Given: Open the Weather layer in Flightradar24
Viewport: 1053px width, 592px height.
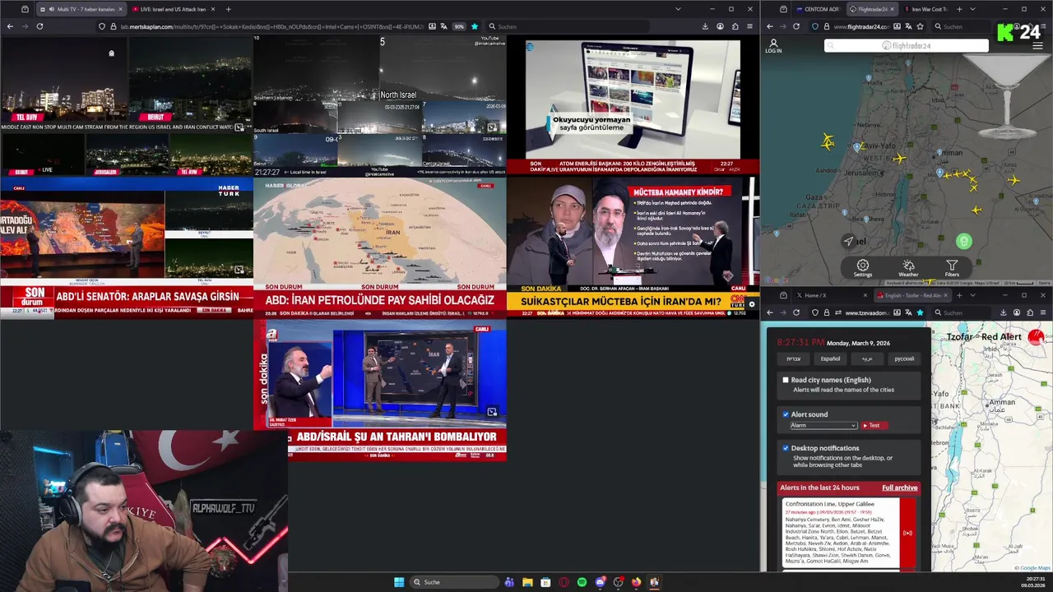Looking at the screenshot, I should (x=908, y=268).
